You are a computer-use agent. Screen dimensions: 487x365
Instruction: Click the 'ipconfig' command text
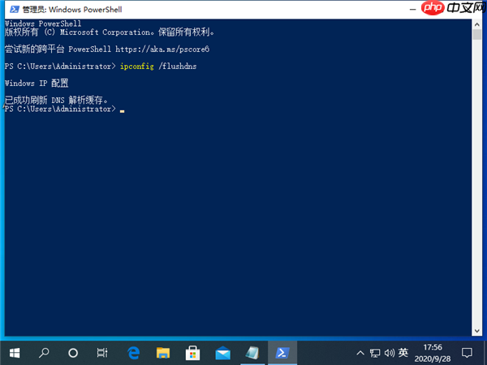tap(136, 67)
